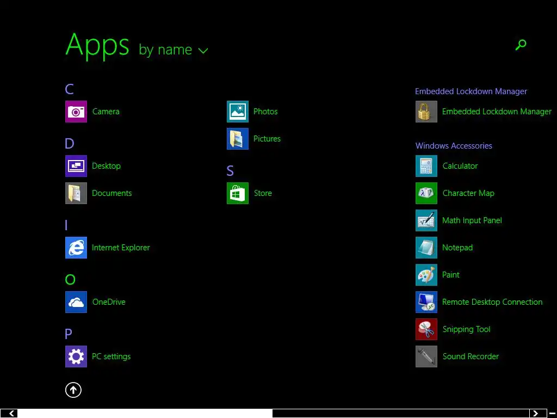Open the Documents folder icon
Viewport: 557px width, 418px height.
[76, 193]
